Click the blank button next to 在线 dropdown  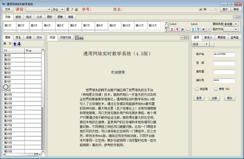click(x=212, y=44)
